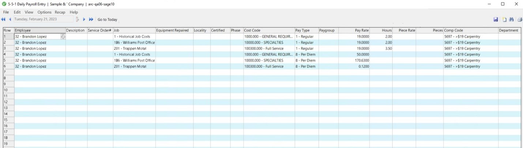Viewport: 523px width, 148px height.
Task: Click the Equipment Repaired column header
Action: [174, 30]
